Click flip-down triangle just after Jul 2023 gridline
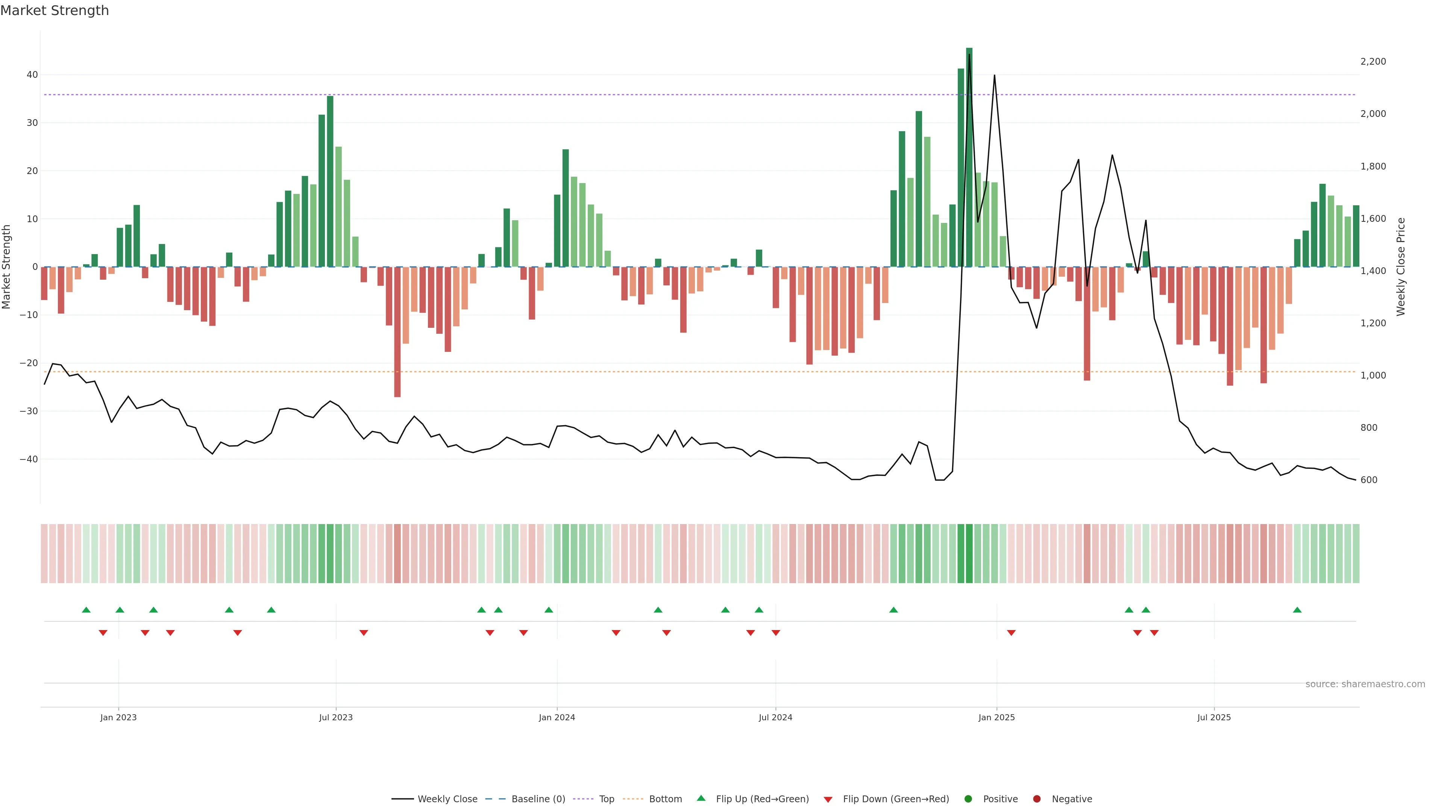 (x=364, y=633)
